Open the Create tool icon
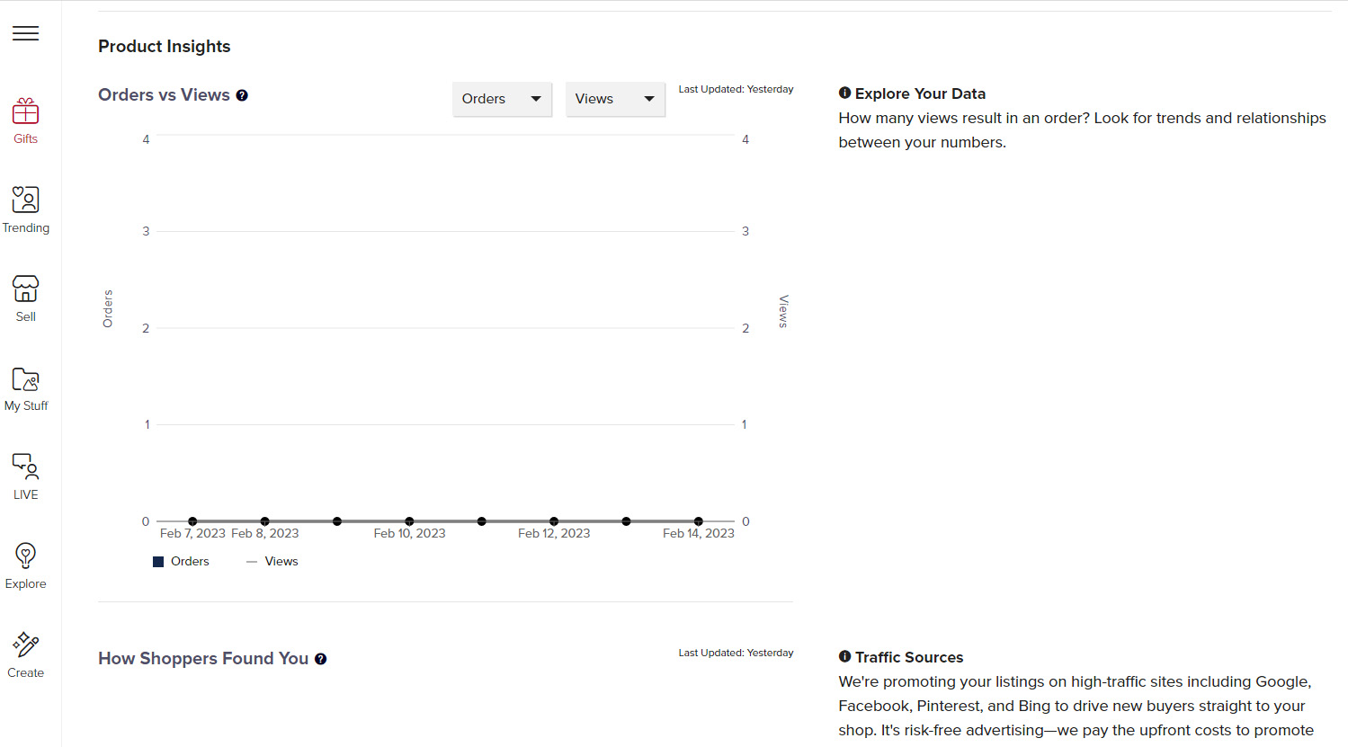1348x747 pixels. pos(25,645)
